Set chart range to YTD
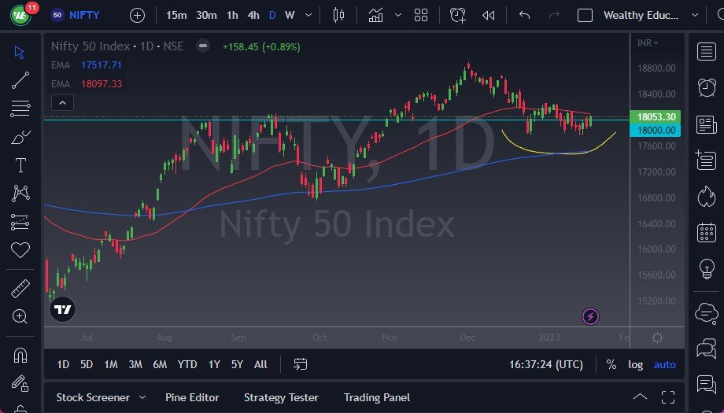 point(187,364)
